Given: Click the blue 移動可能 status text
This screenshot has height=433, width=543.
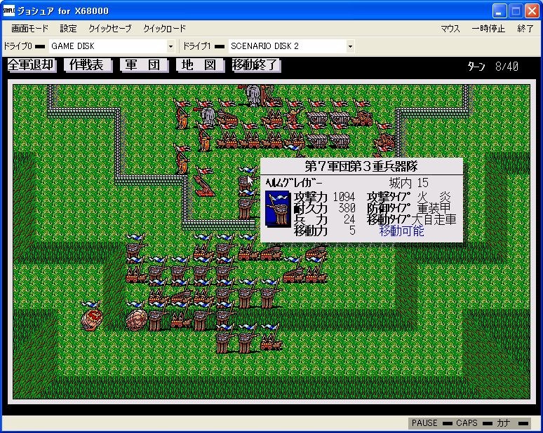Looking at the screenshot, I should pyautogui.click(x=402, y=231).
